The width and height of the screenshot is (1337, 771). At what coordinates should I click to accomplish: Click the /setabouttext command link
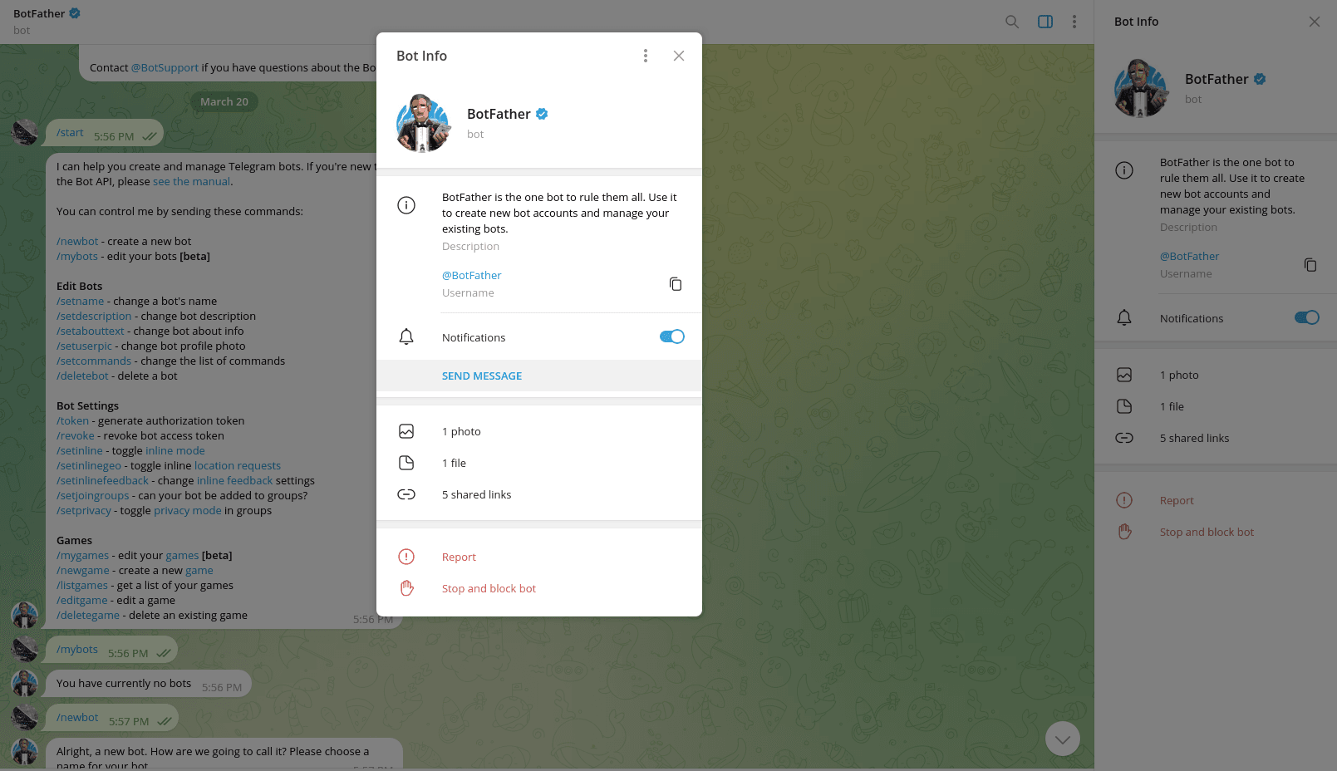(91, 331)
